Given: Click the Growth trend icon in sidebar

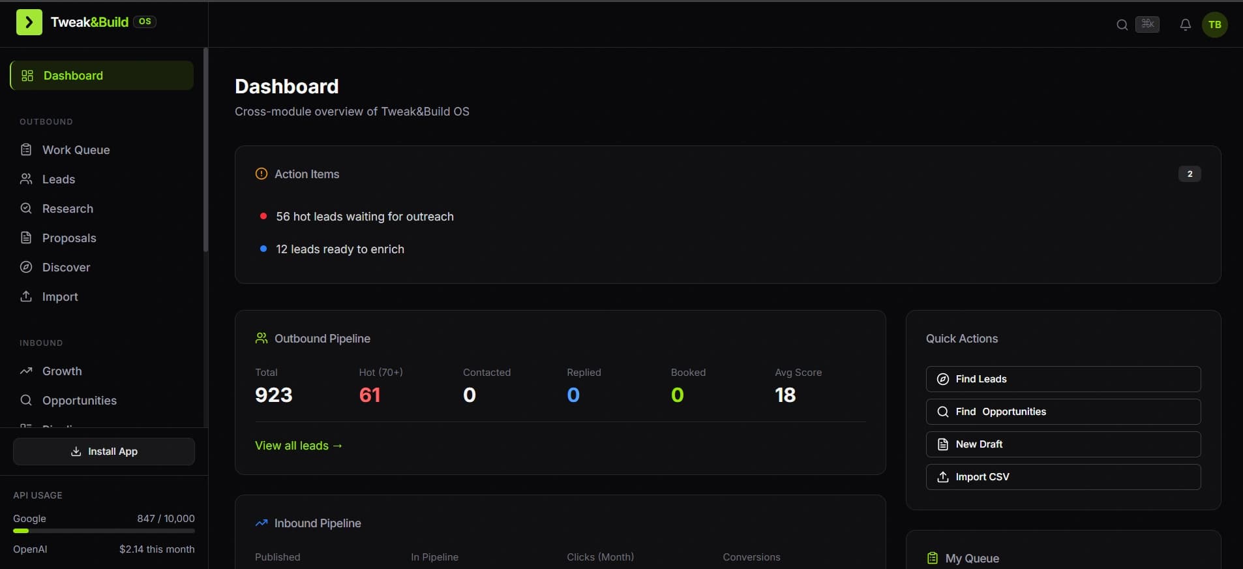Looking at the screenshot, I should [26, 371].
